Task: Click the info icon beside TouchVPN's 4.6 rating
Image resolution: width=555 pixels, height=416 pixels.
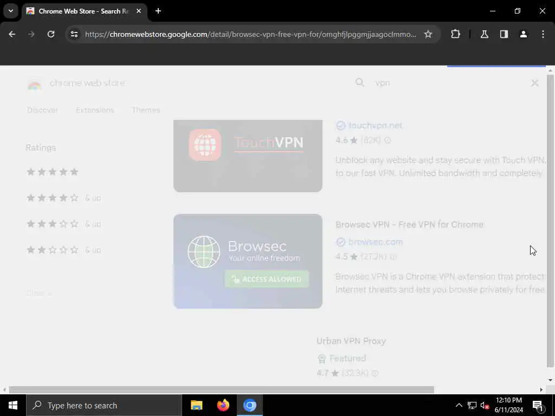Action: 388,140
